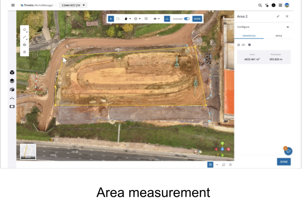Click the search magnifier icon
This screenshot has height=212, width=306.
click(260, 5)
